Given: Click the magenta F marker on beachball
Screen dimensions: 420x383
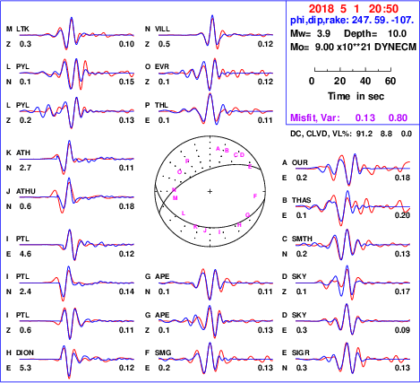Looking at the screenshot, I should click(x=255, y=196).
